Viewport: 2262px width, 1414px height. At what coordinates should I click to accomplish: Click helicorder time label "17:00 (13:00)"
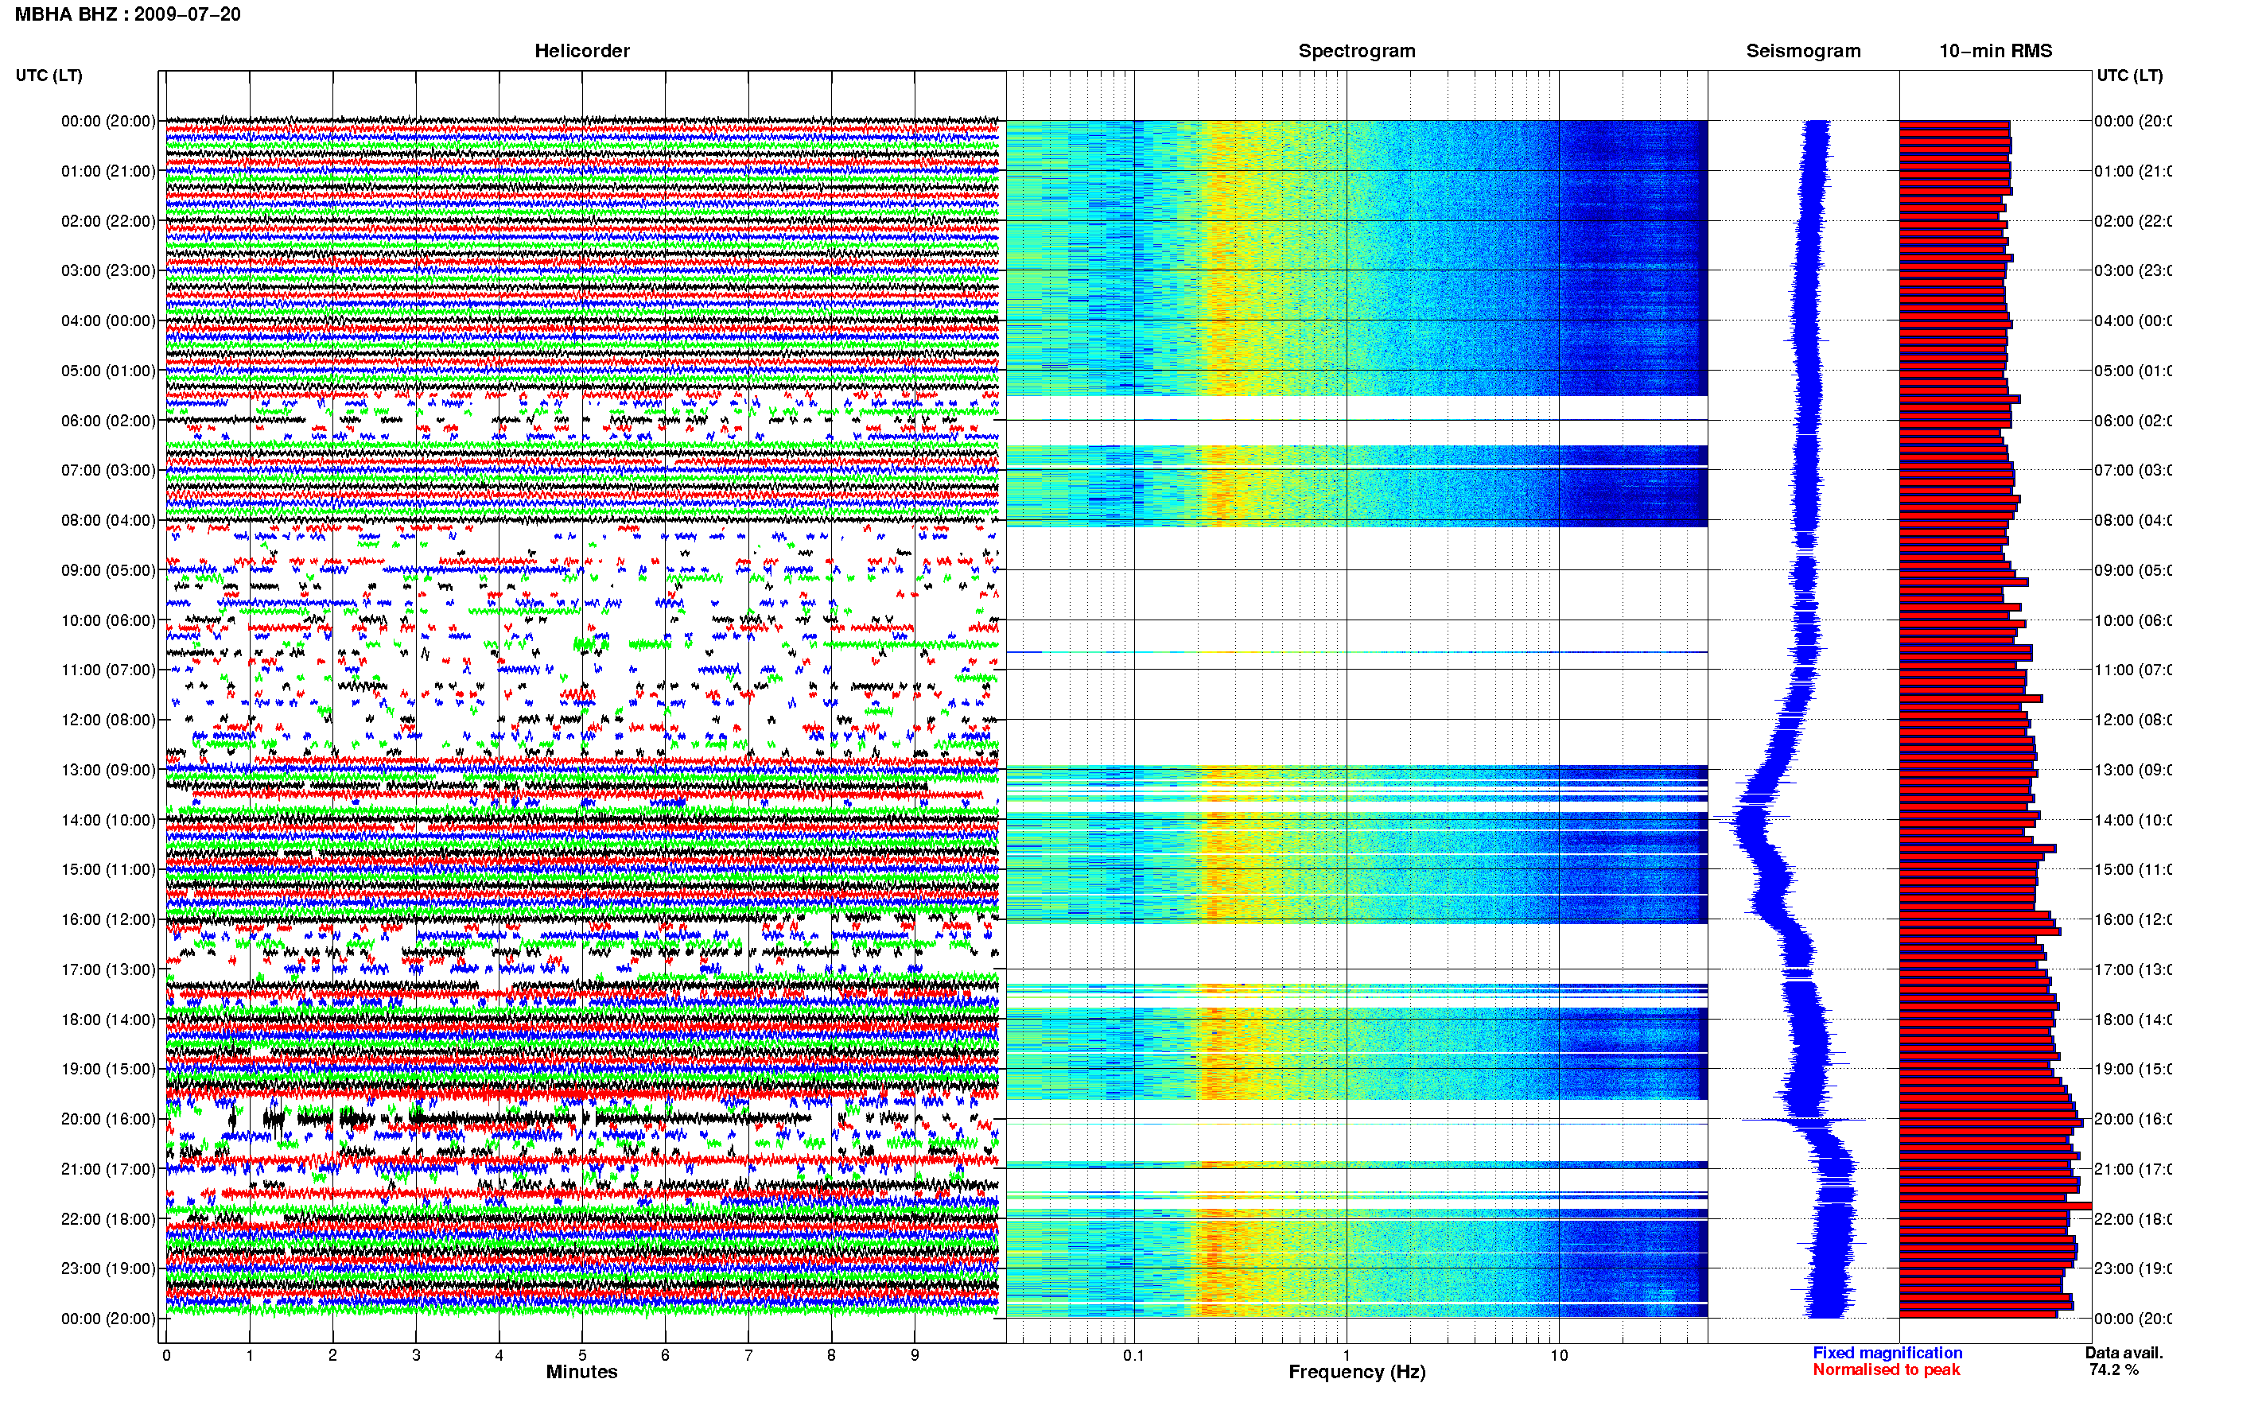coord(108,969)
